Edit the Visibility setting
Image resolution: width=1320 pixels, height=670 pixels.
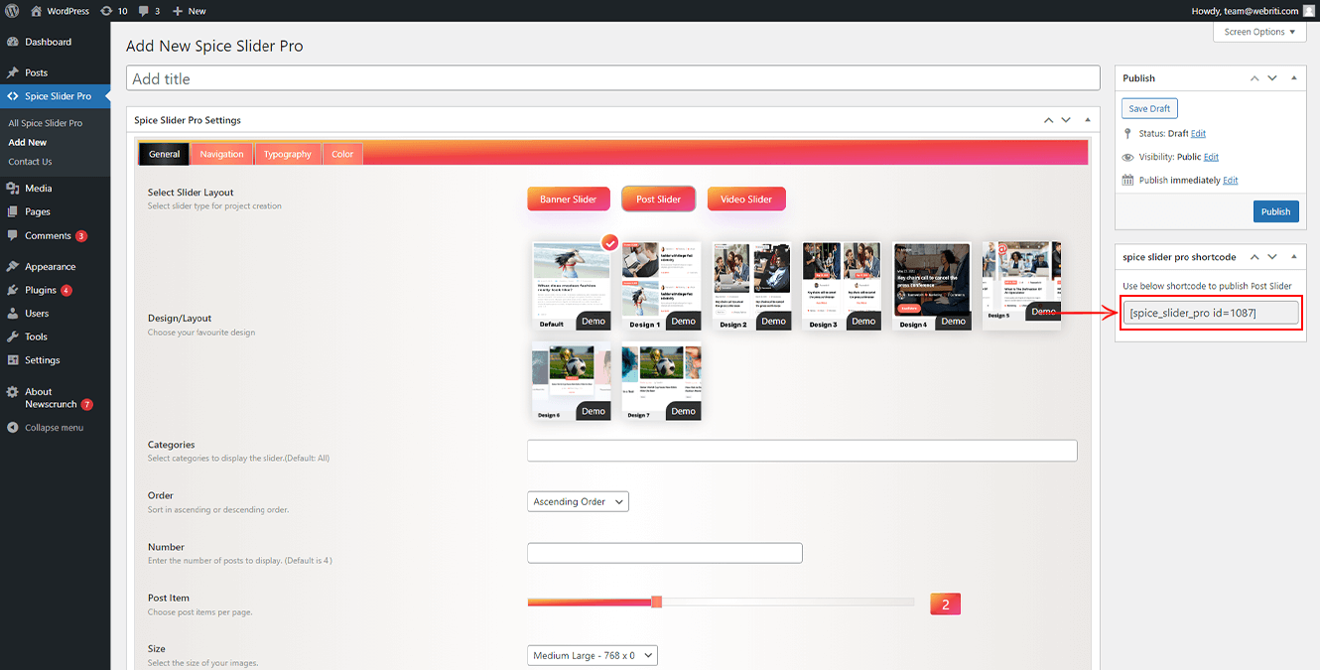point(1211,157)
